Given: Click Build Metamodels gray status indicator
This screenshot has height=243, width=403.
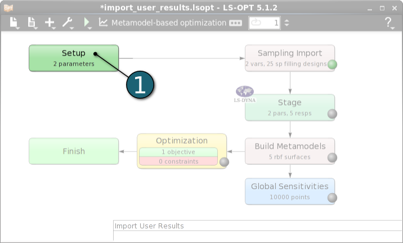Looking at the screenshot, I should (332, 158).
